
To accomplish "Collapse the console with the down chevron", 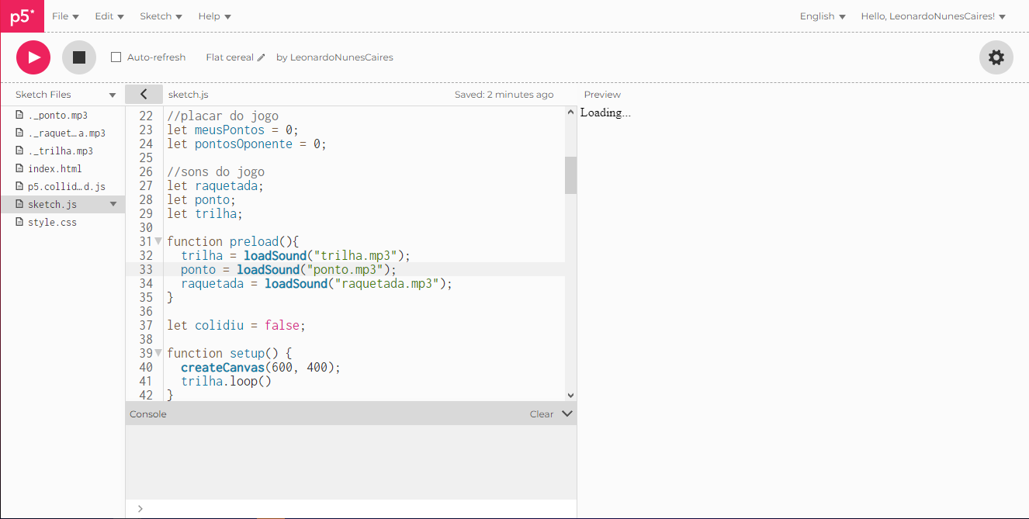I will pos(567,413).
